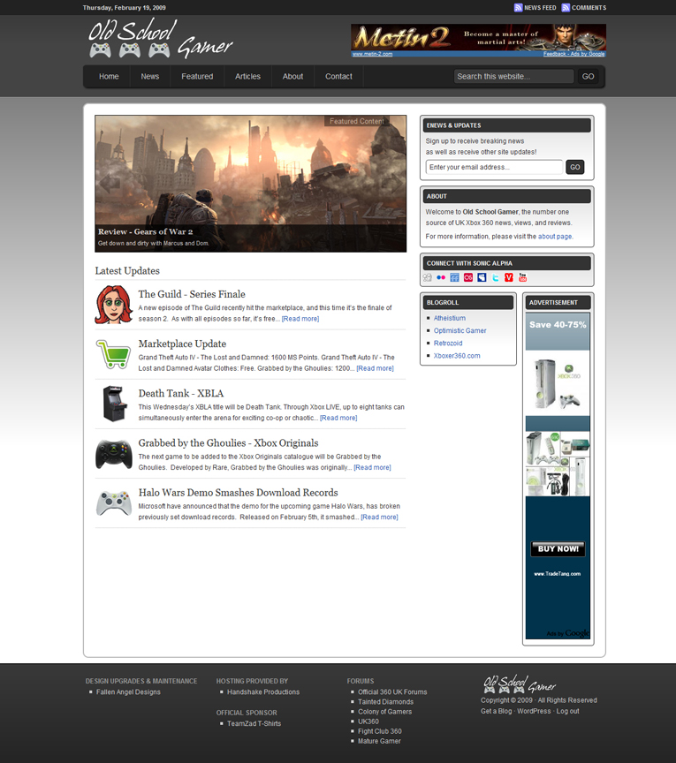Click the eNews signup GO button
This screenshot has height=763, width=676.
click(x=574, y=167)
